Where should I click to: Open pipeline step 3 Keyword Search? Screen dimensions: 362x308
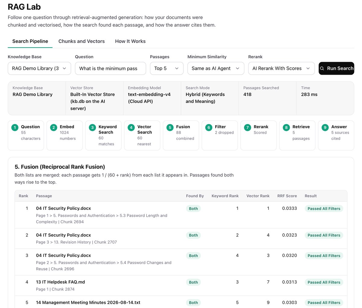tap(103, 135)
